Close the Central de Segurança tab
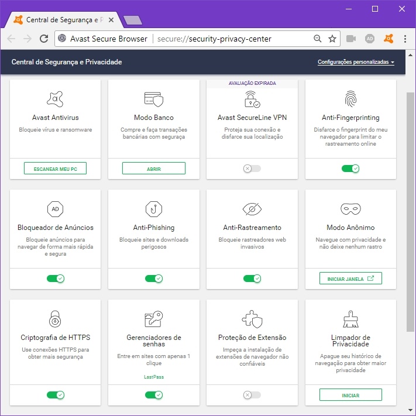416x416 pixels. 111,20
